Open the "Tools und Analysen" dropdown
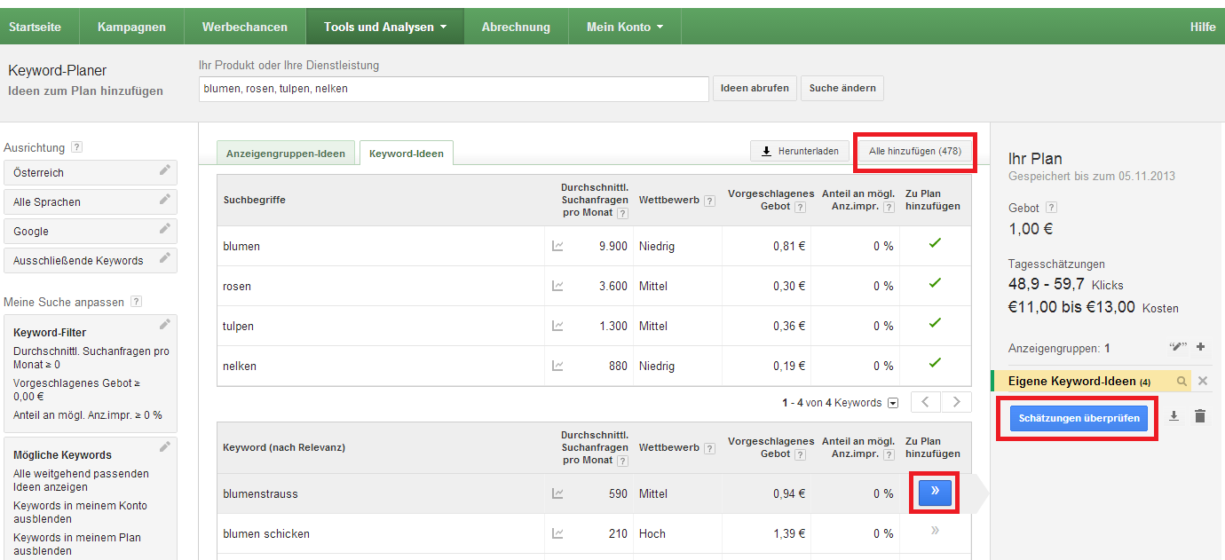The height and width of the screenshot is (560, 1225). 384,26
